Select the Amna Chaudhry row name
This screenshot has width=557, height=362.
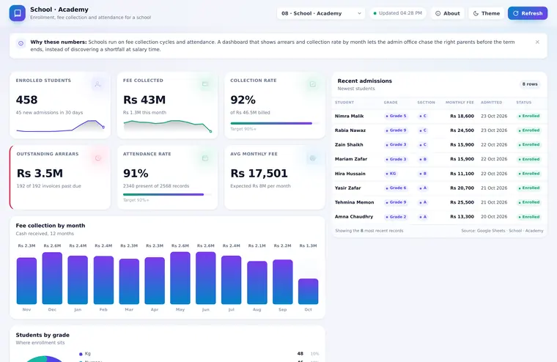click(x=354, y=217)
